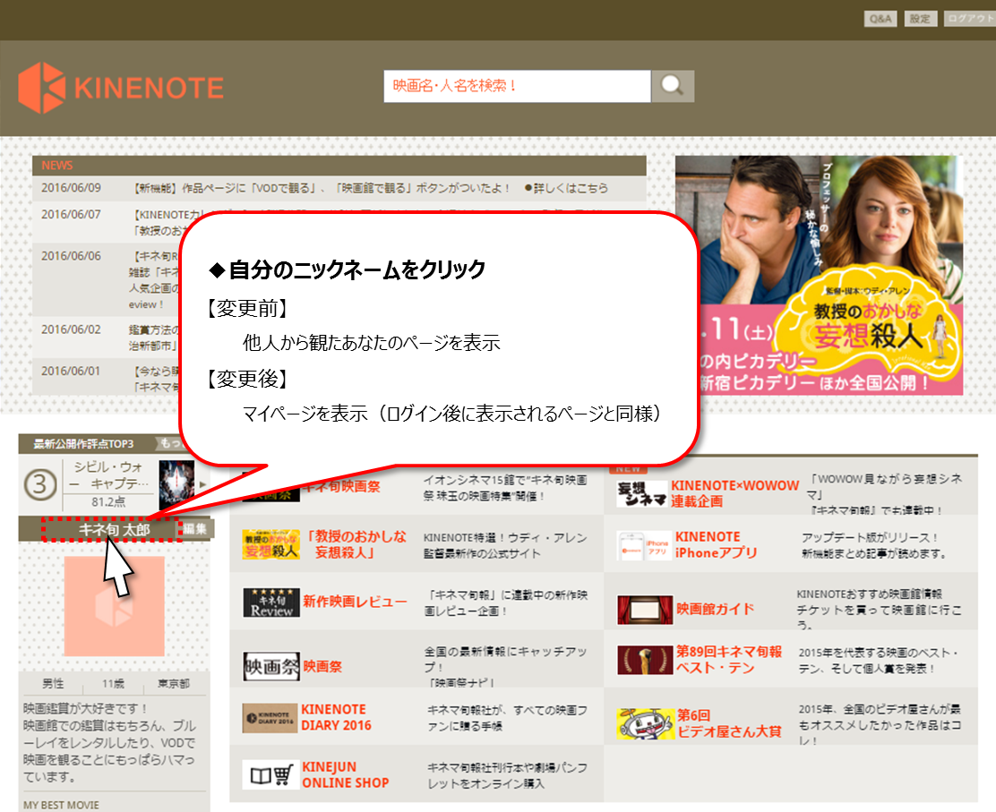The image size is (996, 812).
Task: Click the iPhone app icon
Action: pos(644,546)
